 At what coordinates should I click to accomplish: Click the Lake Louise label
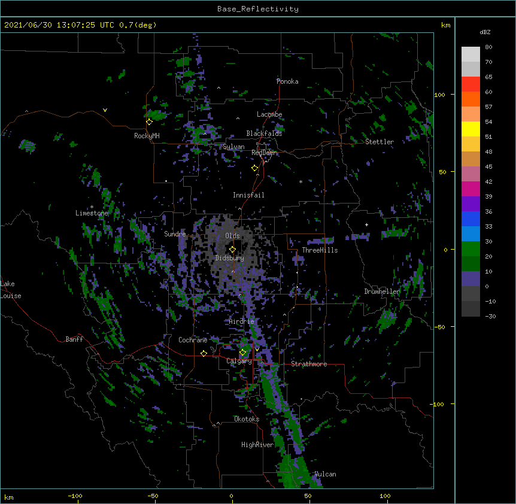pos(11,290)
